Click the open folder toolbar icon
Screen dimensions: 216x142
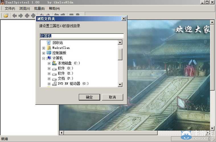point(6,15)
